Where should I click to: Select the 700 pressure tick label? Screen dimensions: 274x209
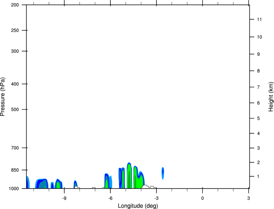point(15,148)
